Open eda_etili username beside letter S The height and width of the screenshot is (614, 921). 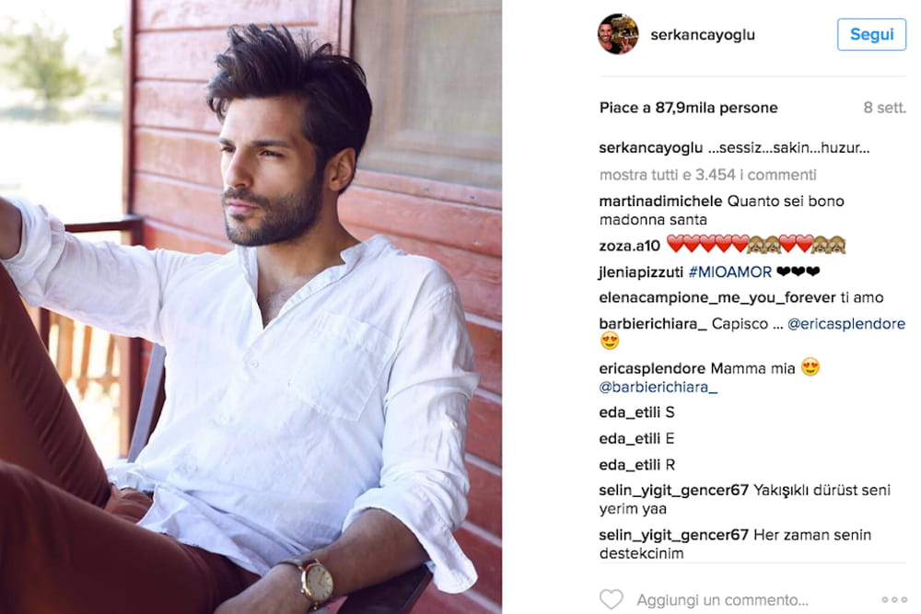click(630, 412)
